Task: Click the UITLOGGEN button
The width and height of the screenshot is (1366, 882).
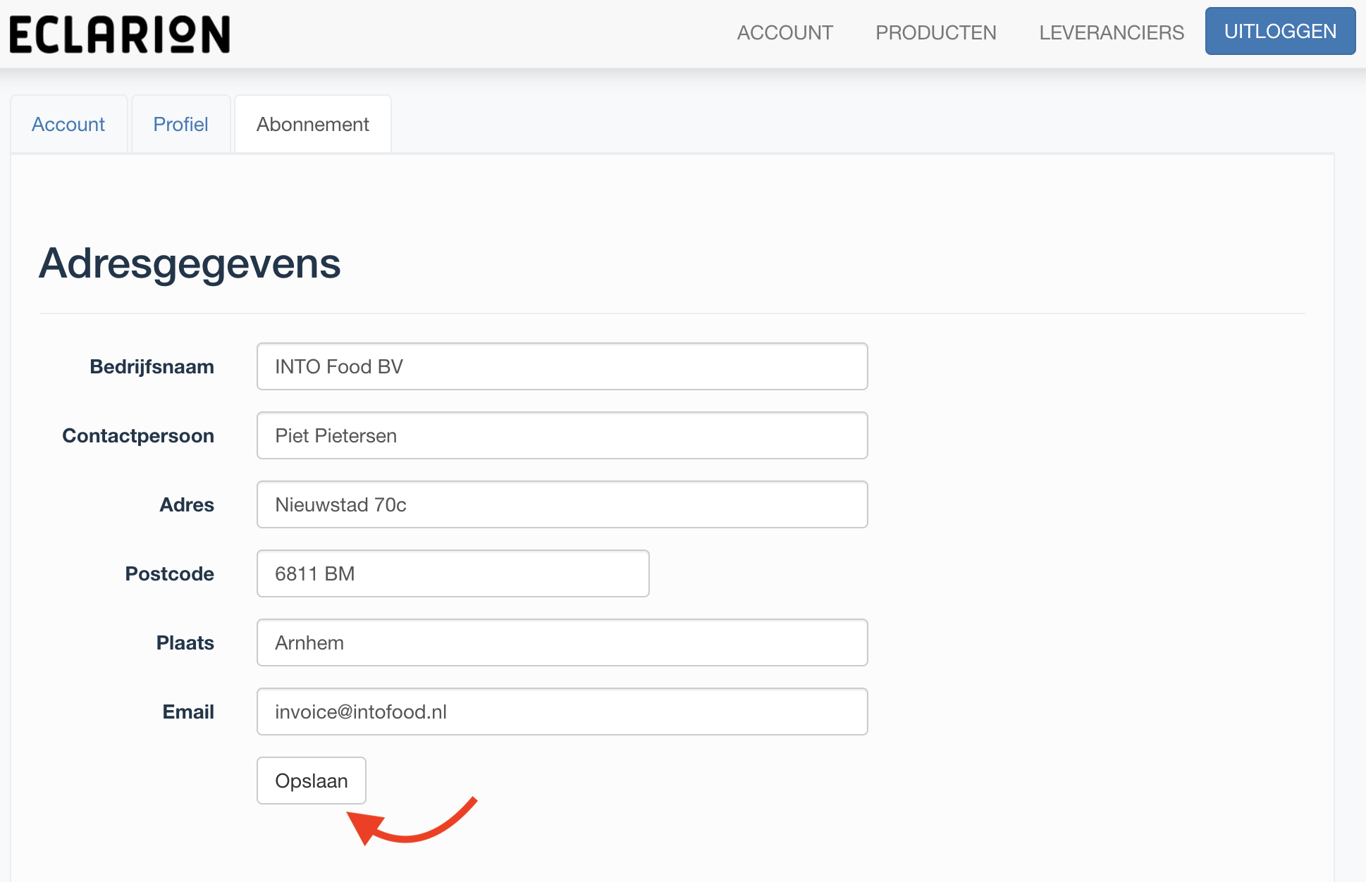Action: pyautogui.click(x=1280, y=31)
